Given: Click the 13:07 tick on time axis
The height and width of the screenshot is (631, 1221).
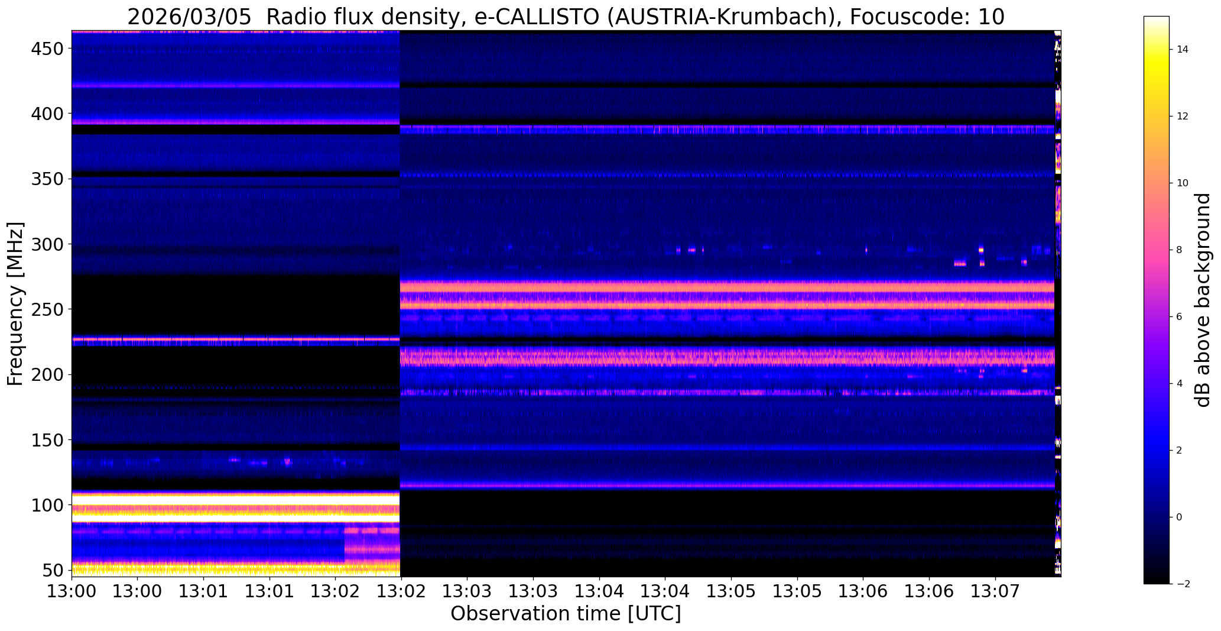Looking at the screenshot, I should coord(995,591).
